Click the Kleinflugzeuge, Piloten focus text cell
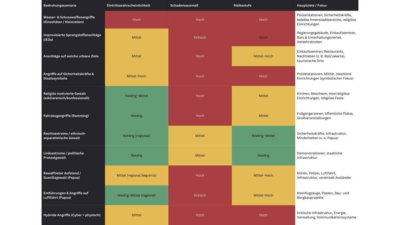The width and height of the screenshot is (400, 225). point(323,195)
